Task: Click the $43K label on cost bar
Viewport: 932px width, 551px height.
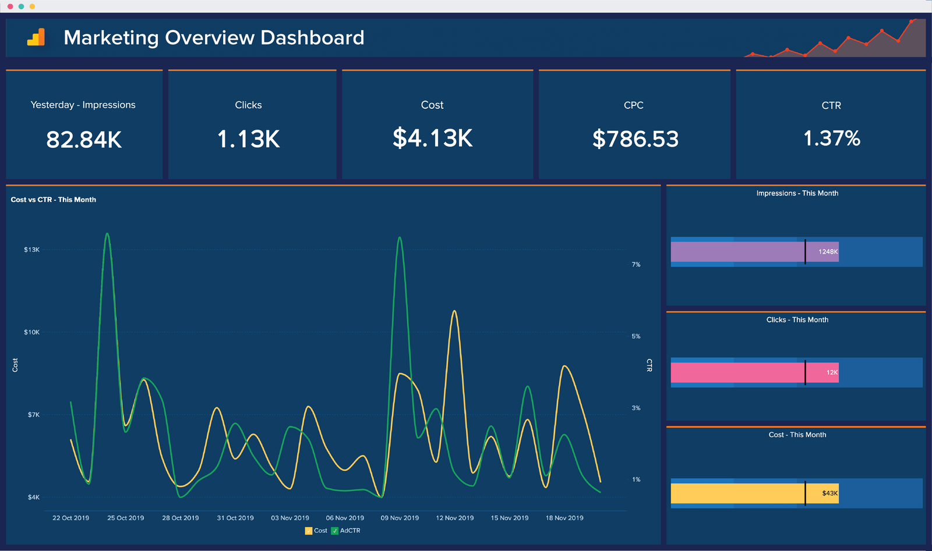Action: click(830, 493)
